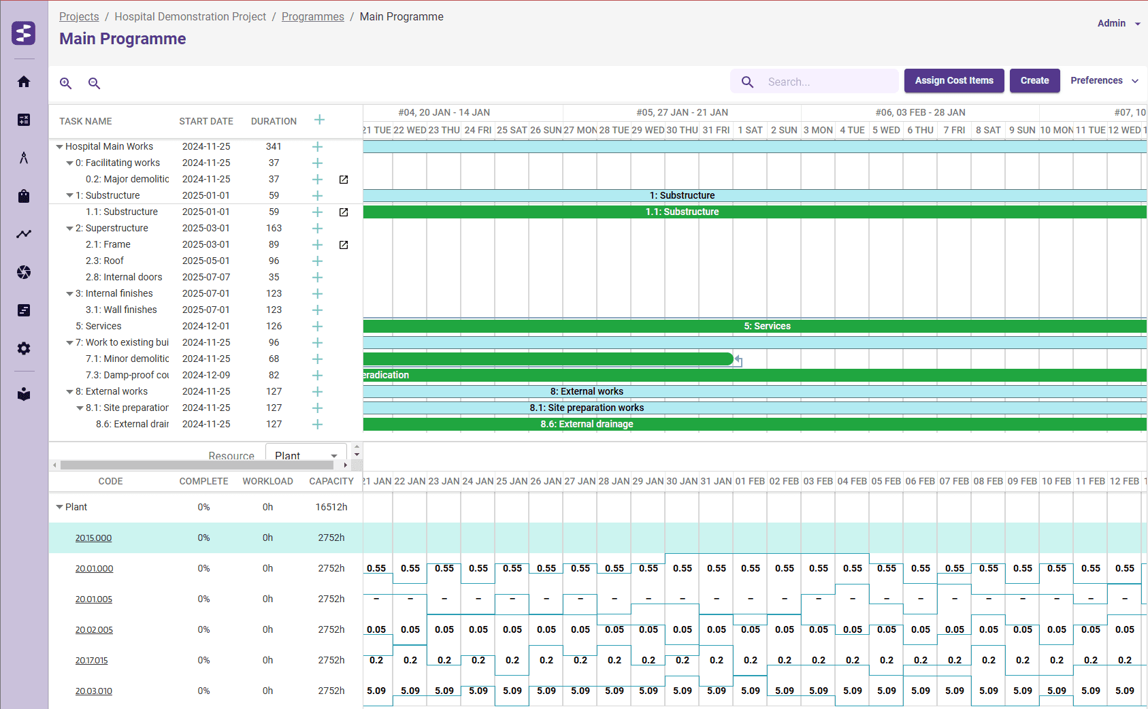Screen dimensions: 1148x709
Task: Click the Create button
Action: coord(1034,80)
